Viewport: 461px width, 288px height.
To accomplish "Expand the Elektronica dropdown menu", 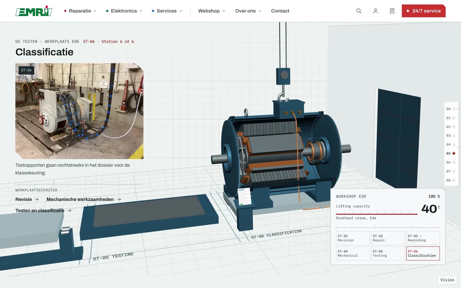I will [124, 11].
